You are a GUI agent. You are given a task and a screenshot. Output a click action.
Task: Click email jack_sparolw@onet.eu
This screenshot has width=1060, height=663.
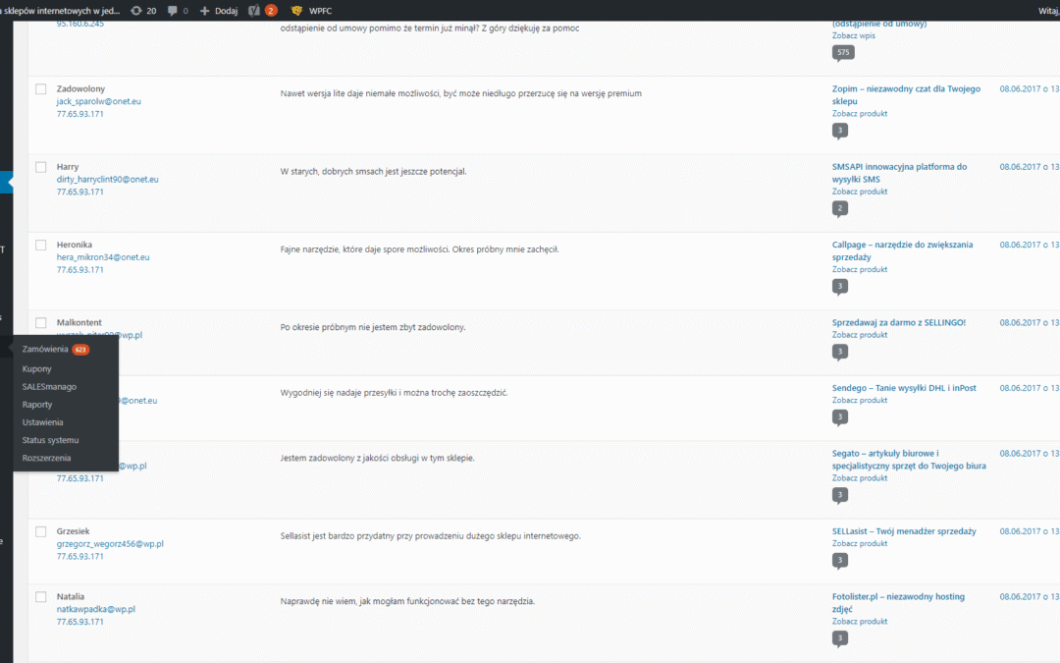[99, 101]
